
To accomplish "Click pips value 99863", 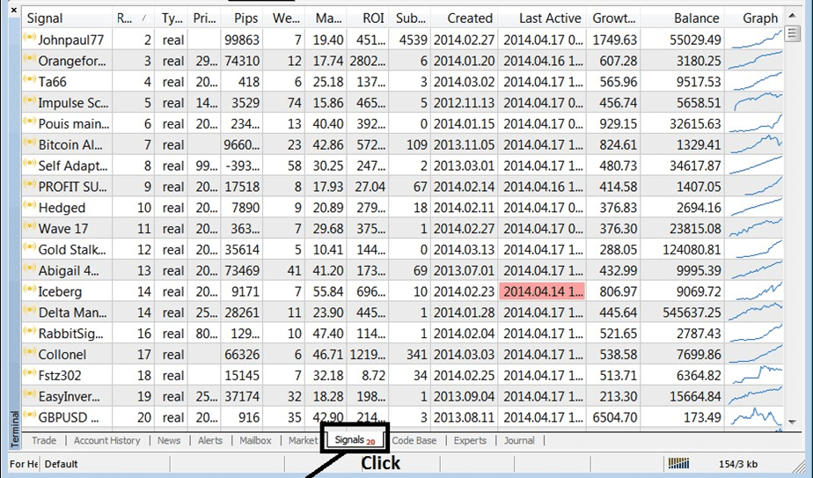I will tap(242, 40).
